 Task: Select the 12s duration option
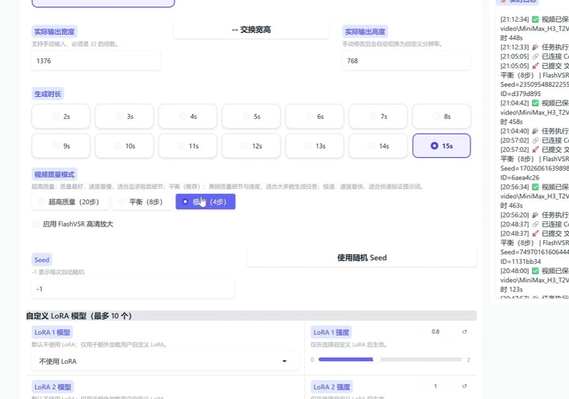(252, 146)
